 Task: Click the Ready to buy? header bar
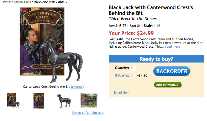(x=156, y=59)
